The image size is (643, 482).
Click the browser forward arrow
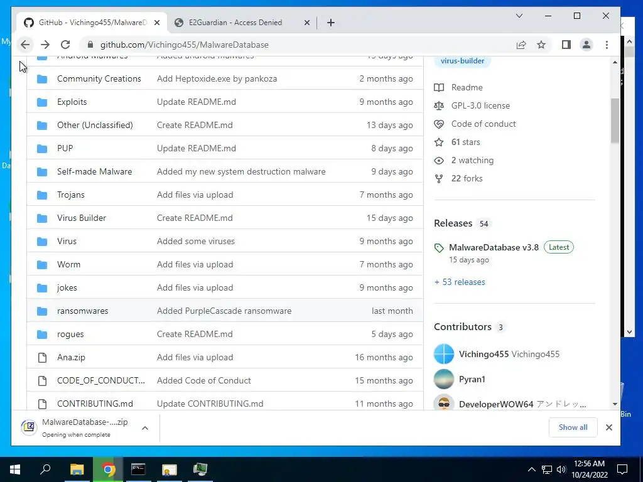click(x=45, y=45)
